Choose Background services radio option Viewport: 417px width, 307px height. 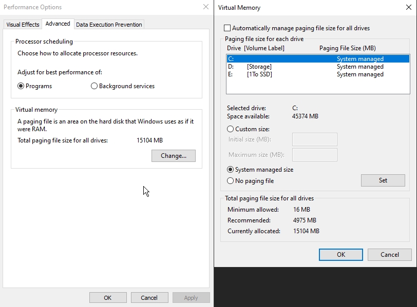pyautogui.click(x=94, y=86)
